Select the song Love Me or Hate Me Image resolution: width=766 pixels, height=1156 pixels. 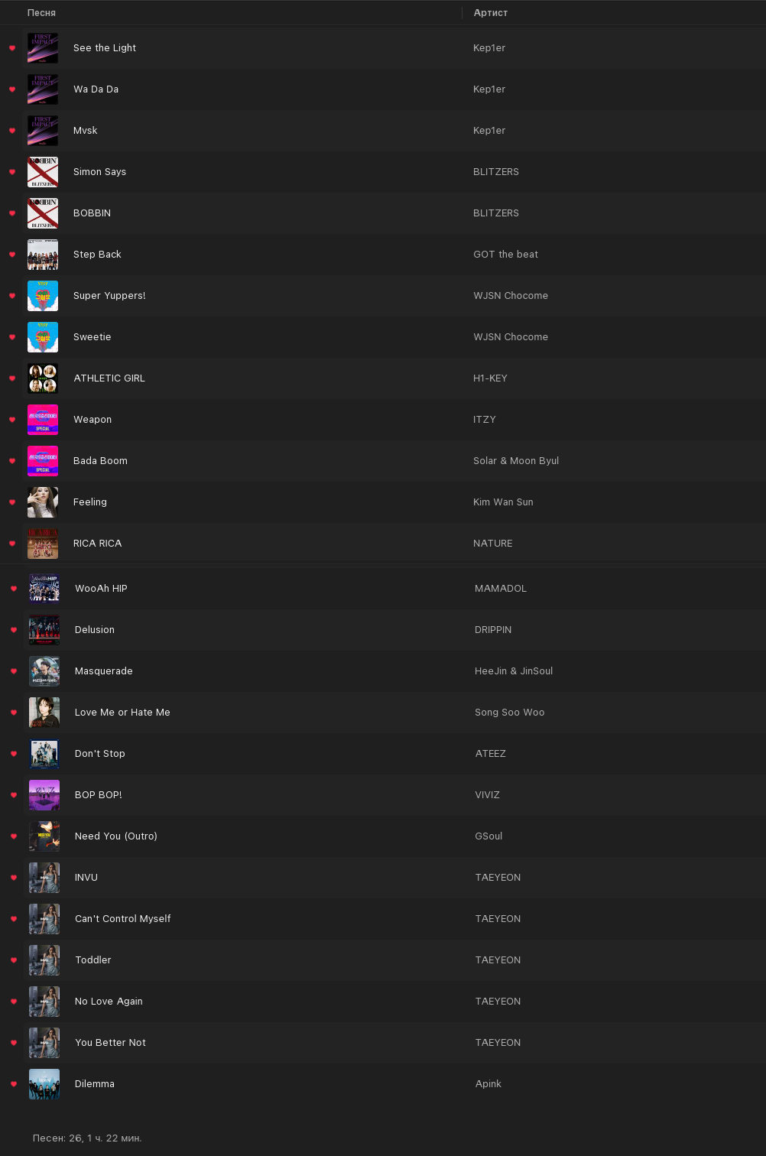coord(122,713)
